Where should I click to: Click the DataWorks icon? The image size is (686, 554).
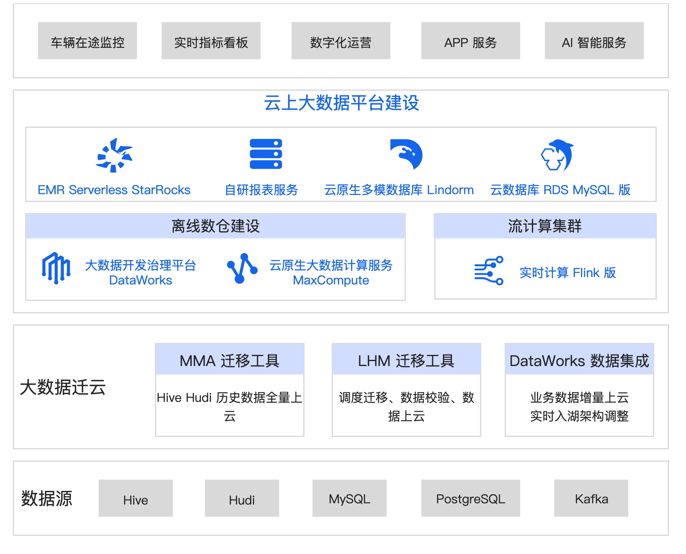[x=56, y=268]
